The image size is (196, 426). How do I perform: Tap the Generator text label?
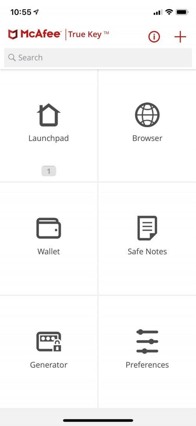coord(49,365)
